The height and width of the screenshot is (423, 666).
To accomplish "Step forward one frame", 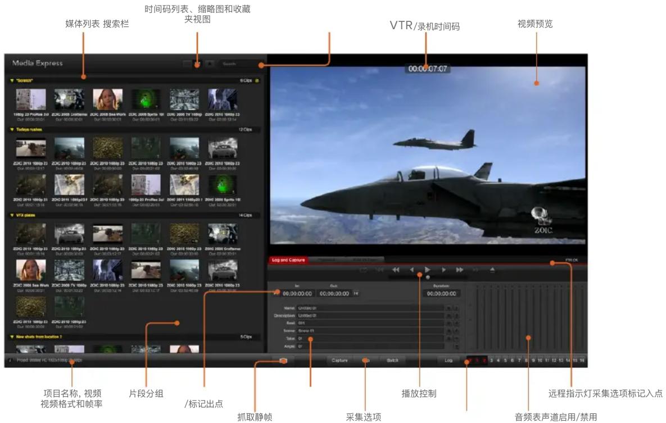I will (x=443, y=270).
